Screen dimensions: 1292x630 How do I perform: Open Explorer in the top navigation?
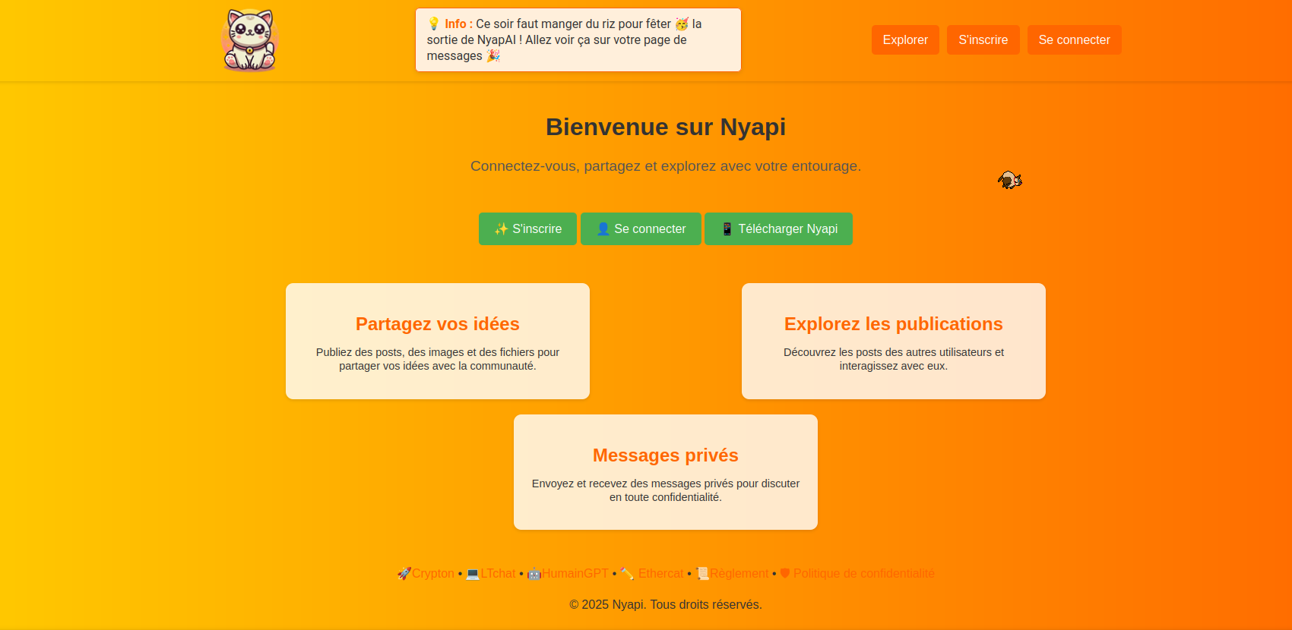pyautogui.click(x=904, y=40)
